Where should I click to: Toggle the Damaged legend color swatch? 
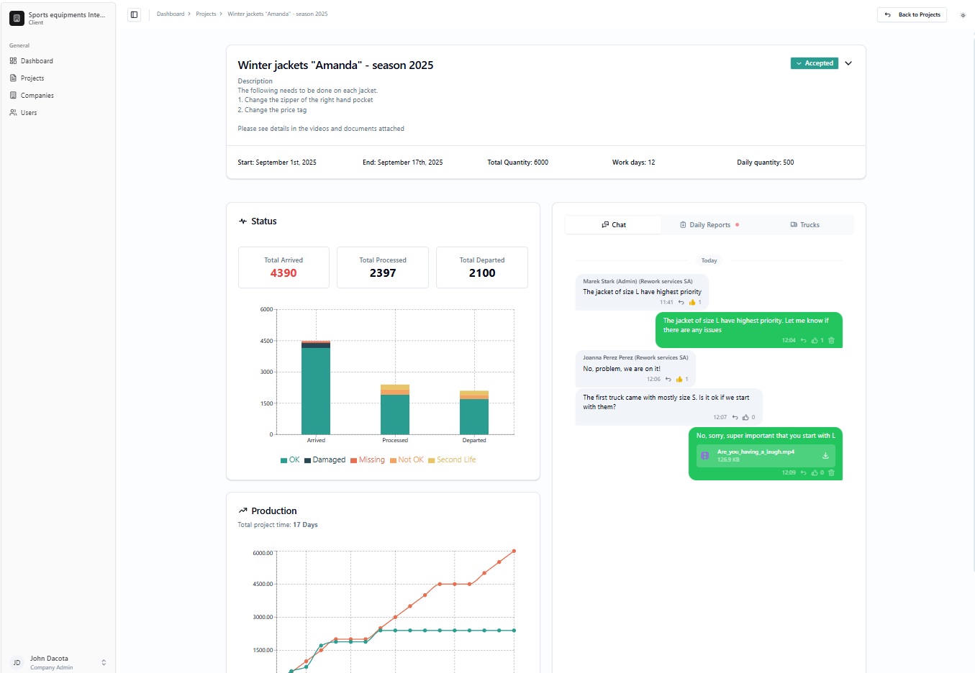(307, 460)
